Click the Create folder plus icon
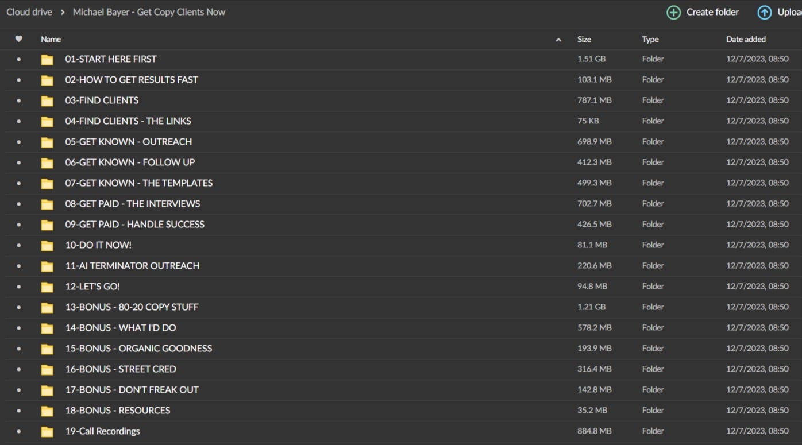Image resolution: width=802 pixels, height=445 pixels. coord(673,12)
